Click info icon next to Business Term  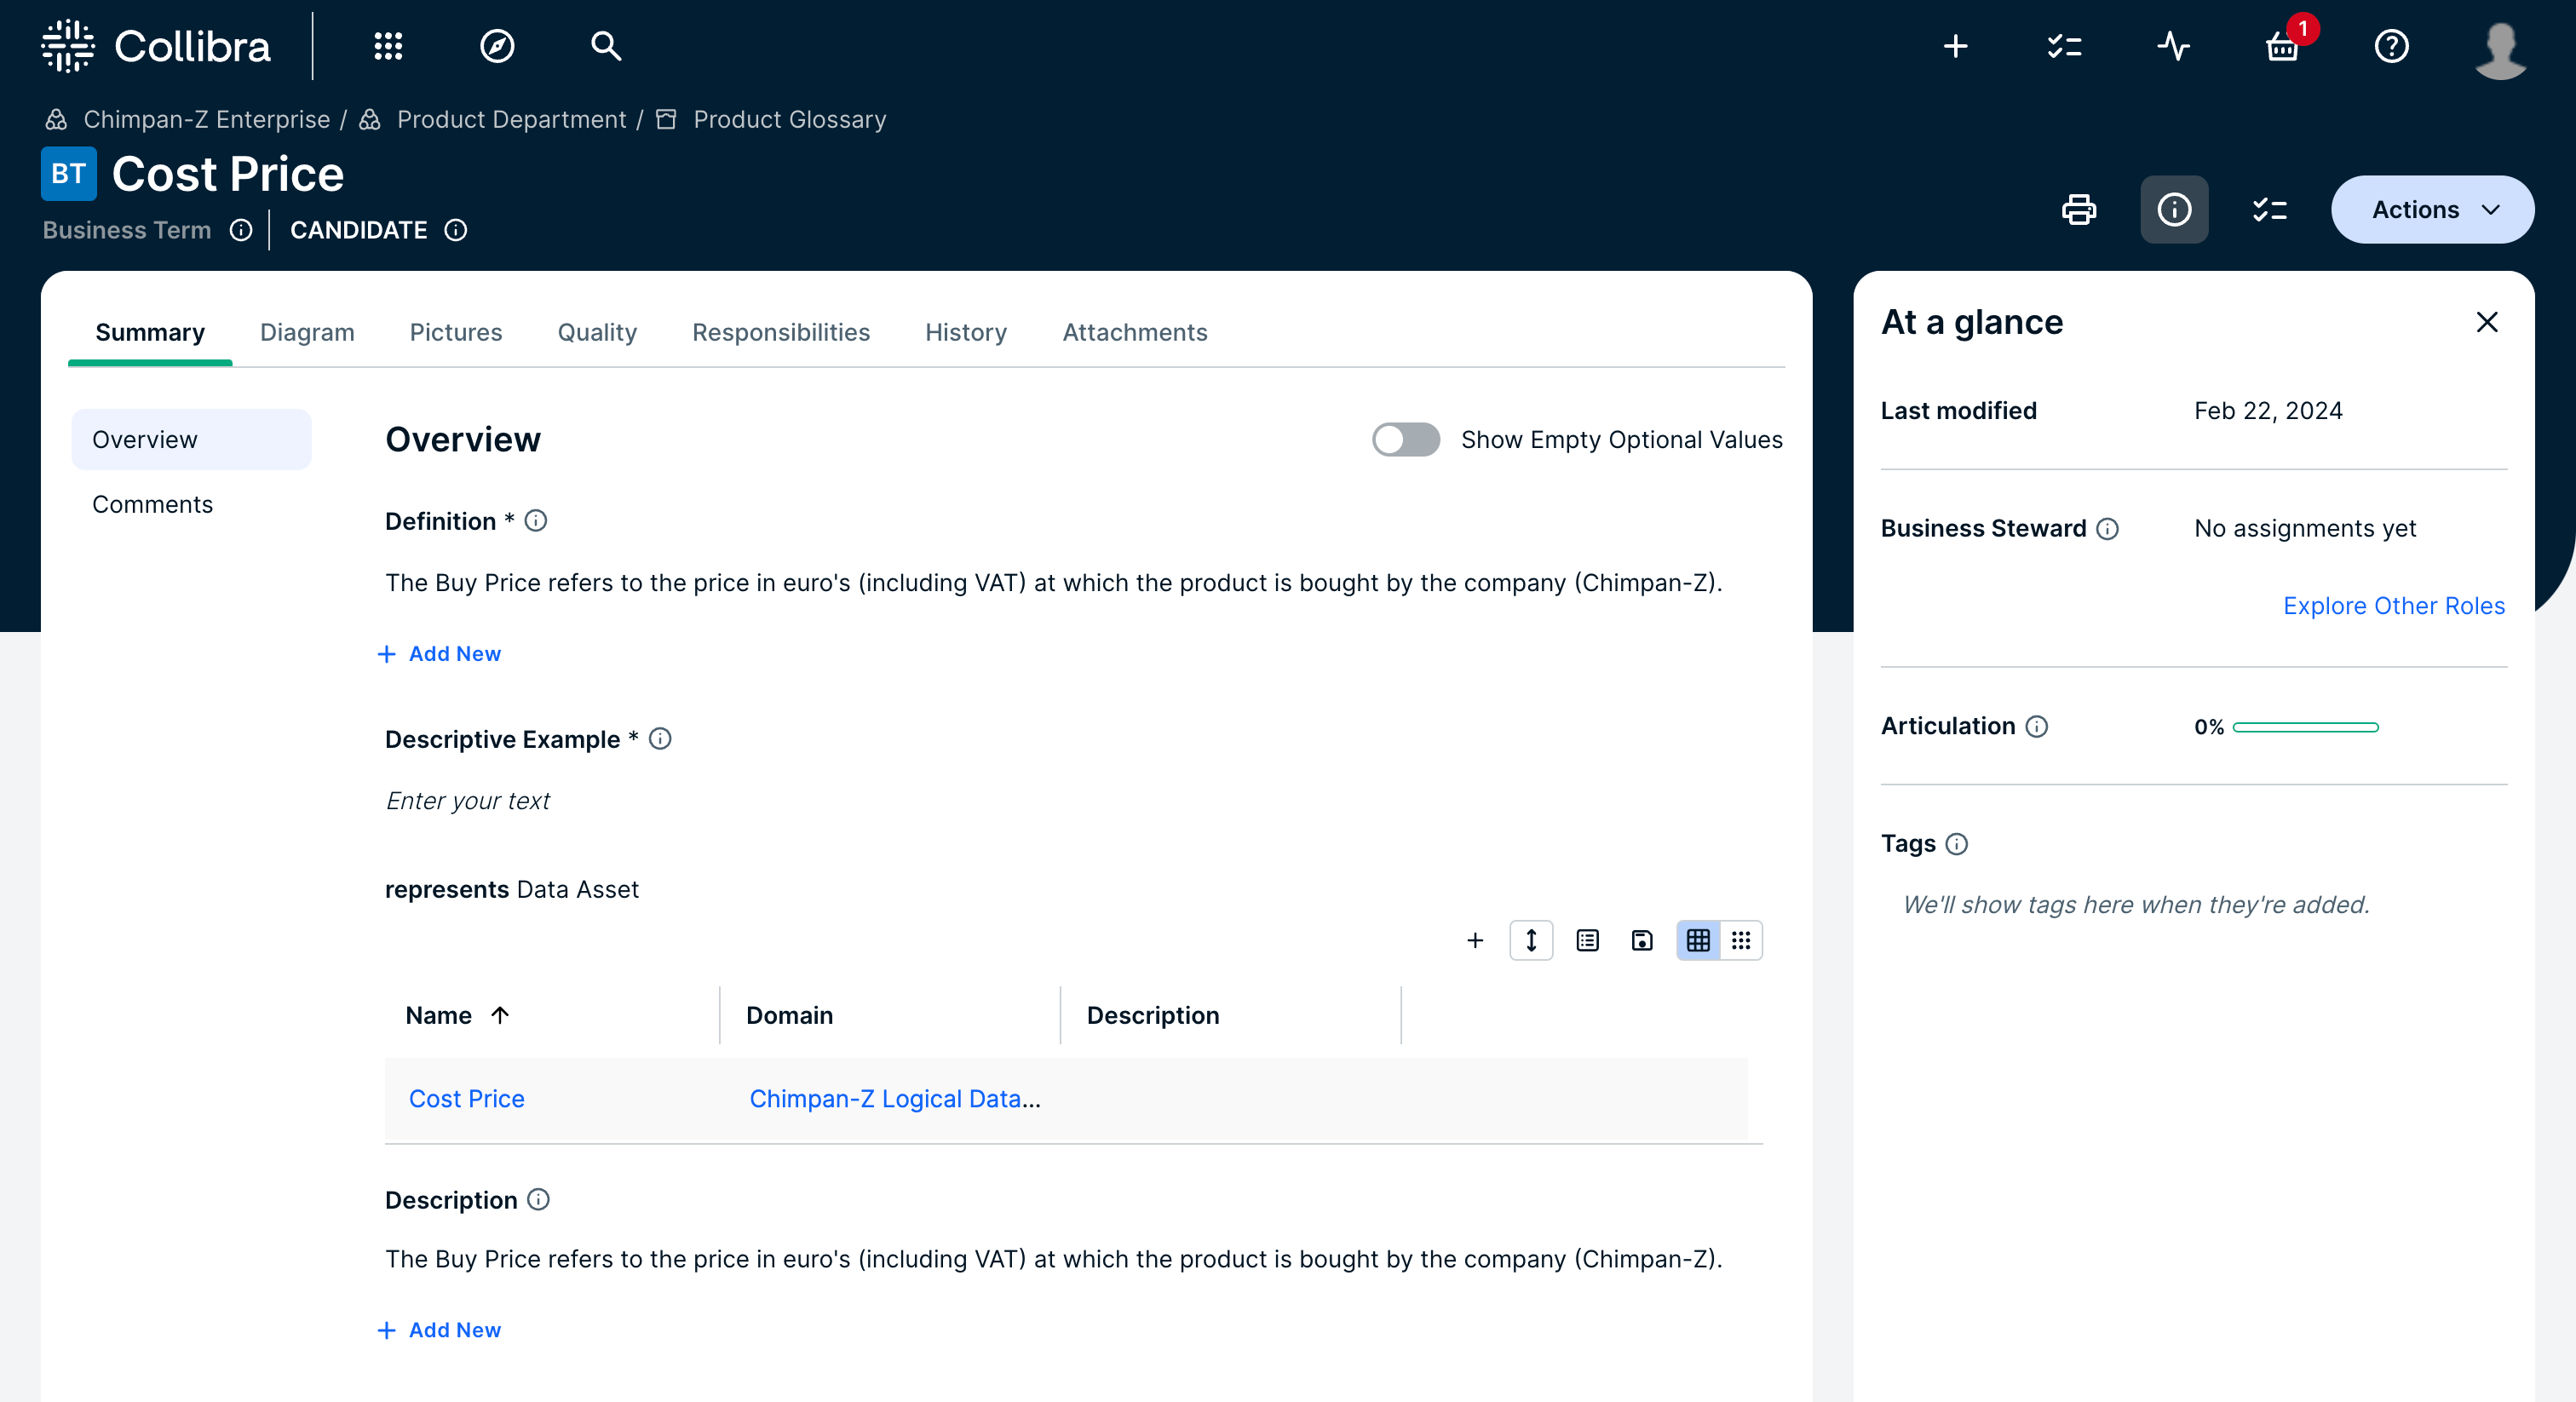(x=241, y=230)
